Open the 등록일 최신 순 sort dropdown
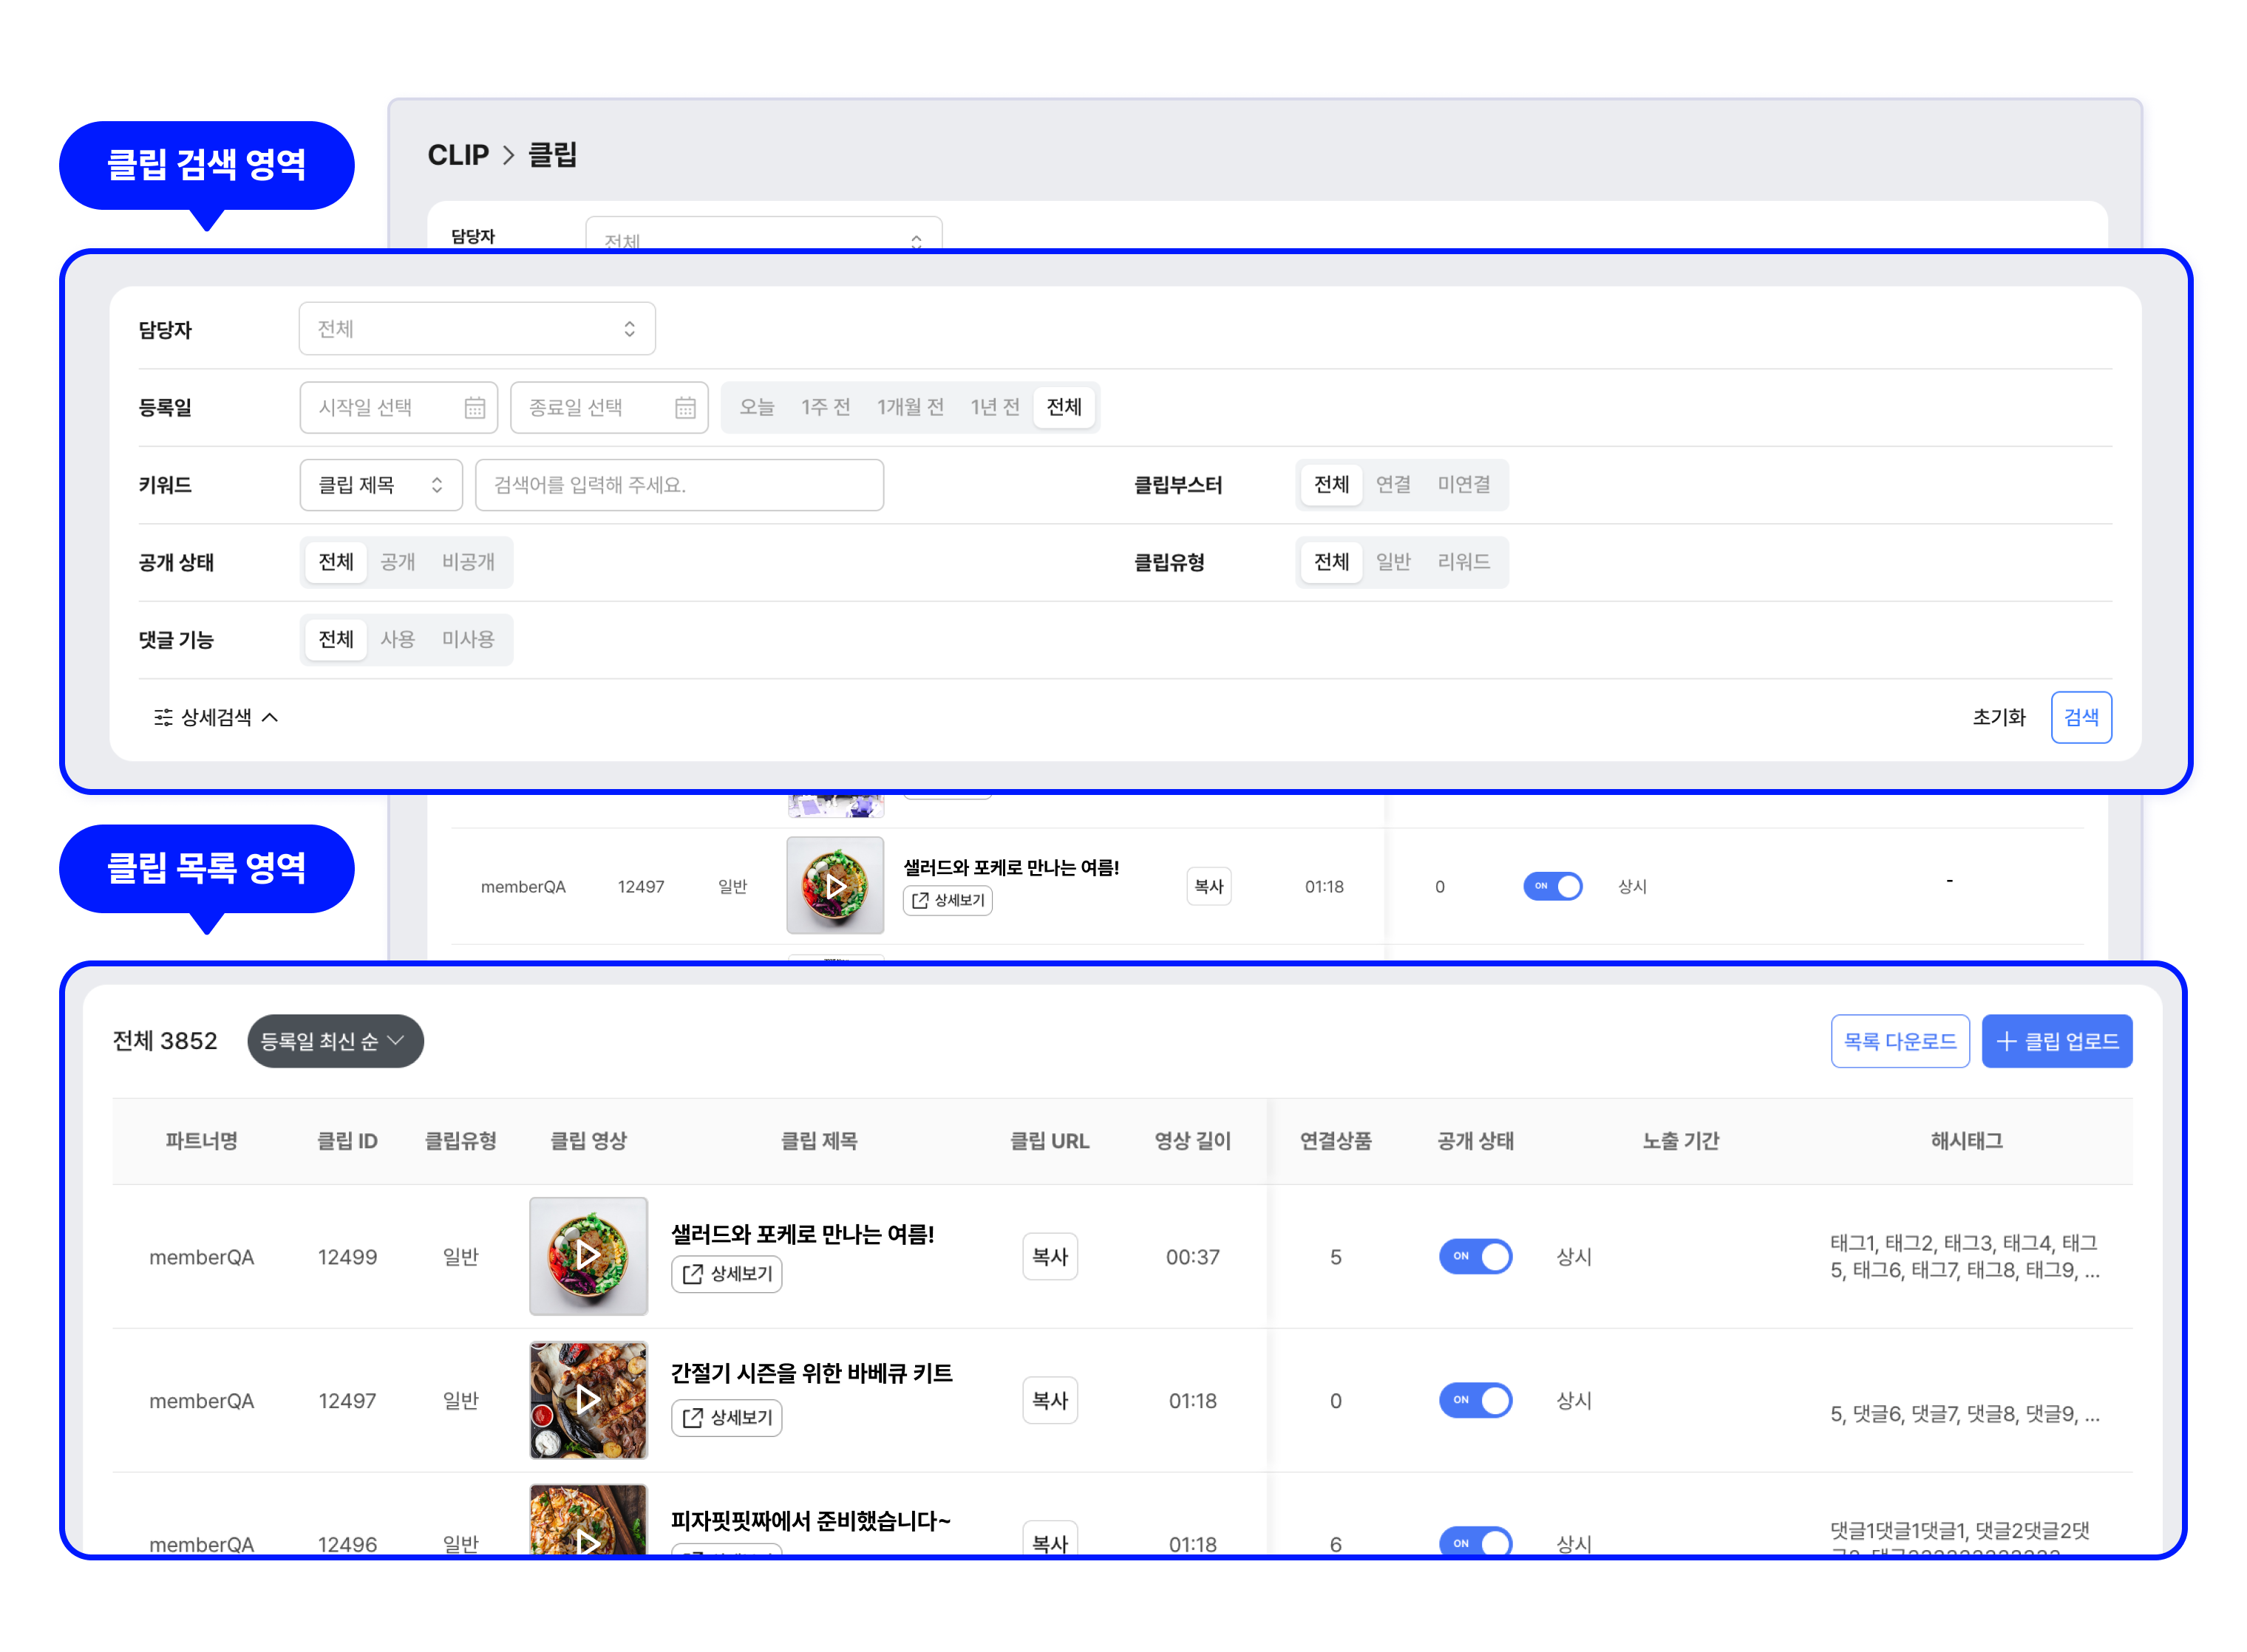Screen dimensions: 2247x1652 coord(335,1041)
